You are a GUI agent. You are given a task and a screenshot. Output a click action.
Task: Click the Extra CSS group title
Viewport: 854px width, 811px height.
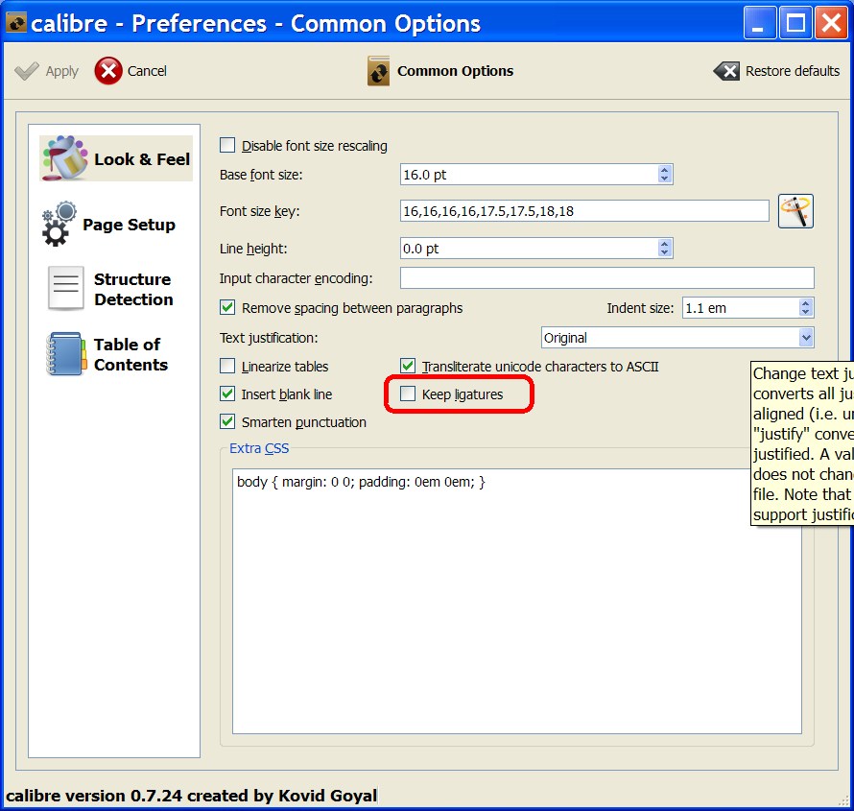tap(259, 448)
